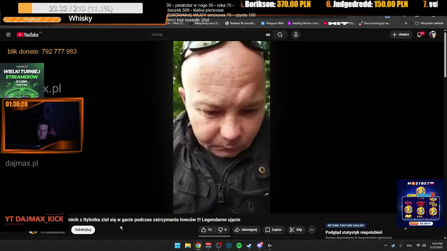
Task: Open Wszystkie zakładki bookmarks folder
Action: (x=430, y=23)
